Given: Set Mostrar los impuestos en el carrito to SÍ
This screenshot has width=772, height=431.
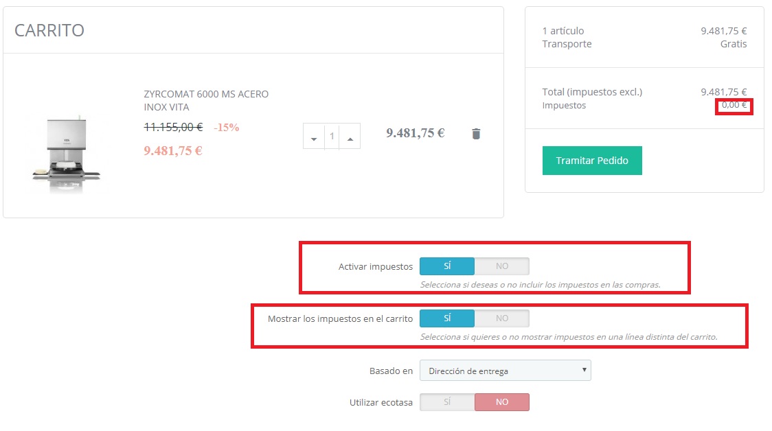Looking at the screenshot, I should (447, 318).
